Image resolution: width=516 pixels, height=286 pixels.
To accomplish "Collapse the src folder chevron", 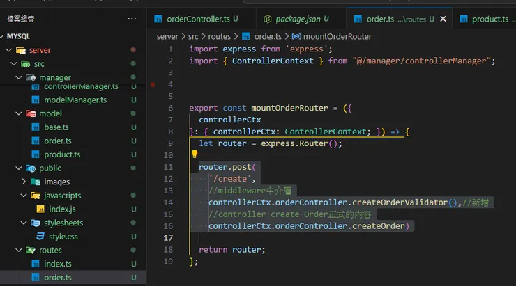I will point(14,64).
